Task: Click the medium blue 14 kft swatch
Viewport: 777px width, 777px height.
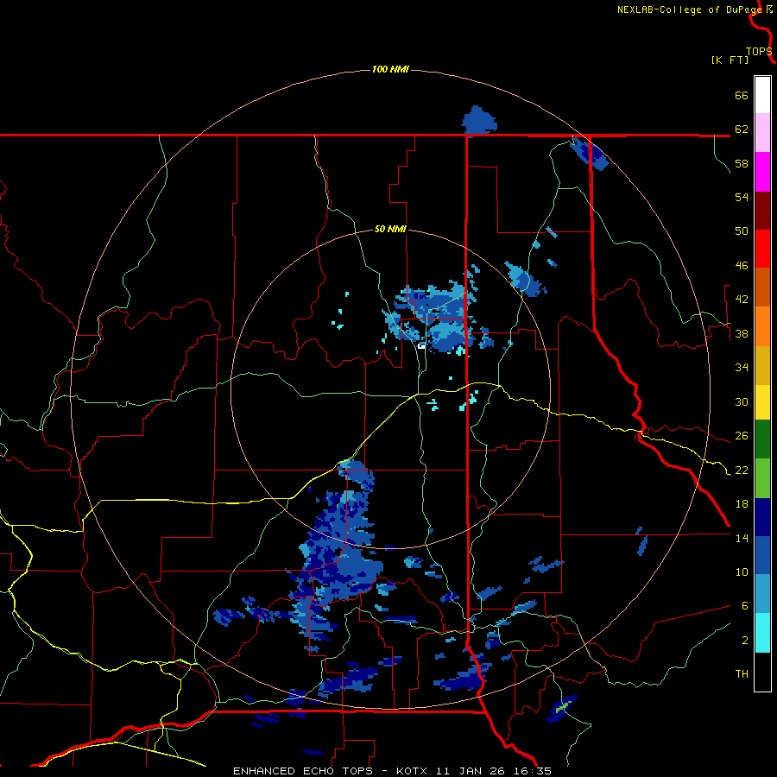Action: coord(762,555)
